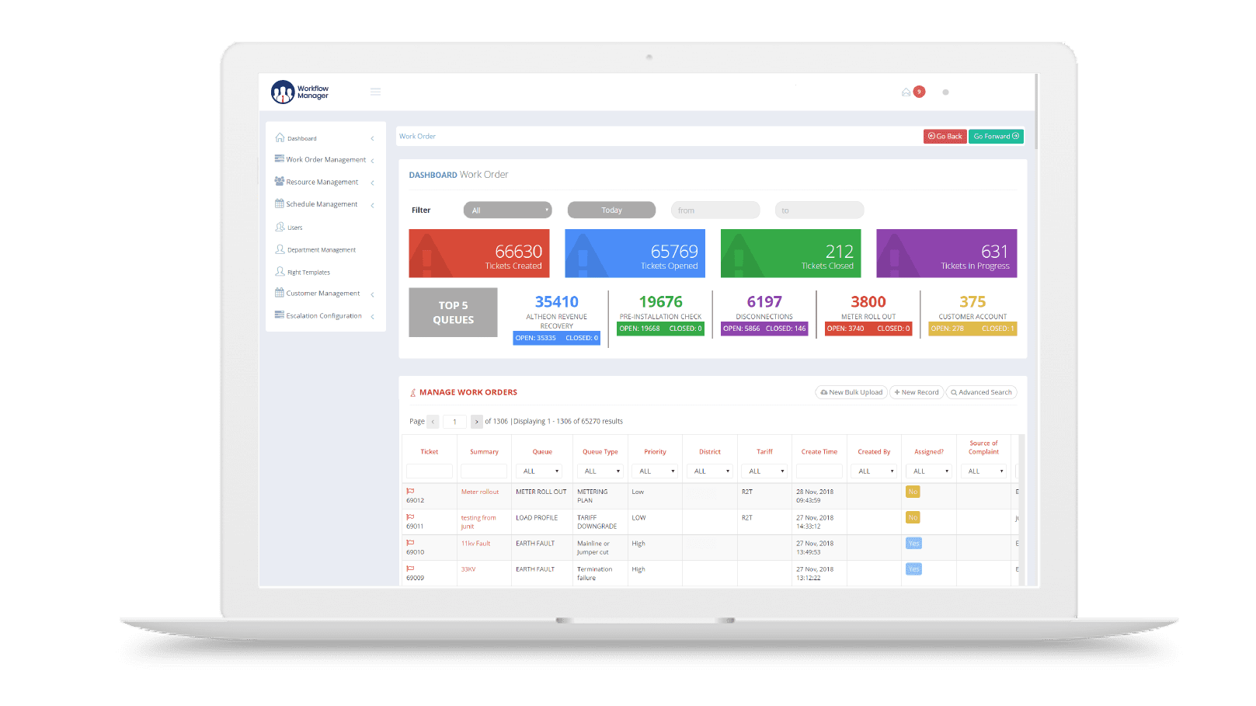This screenshot has height=706, width=1256.
Task: Click Schedule Management calendar icon
Action: click(x=279, y=203)
